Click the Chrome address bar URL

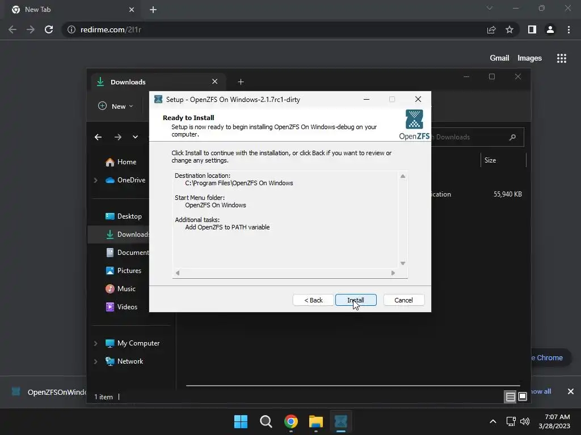111,29
